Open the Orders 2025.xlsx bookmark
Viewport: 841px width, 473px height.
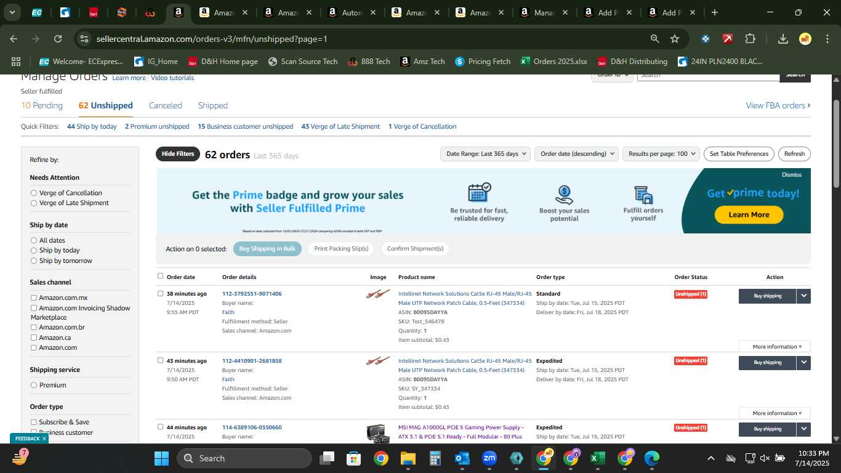pyautogui.click(x=553, y=62)
